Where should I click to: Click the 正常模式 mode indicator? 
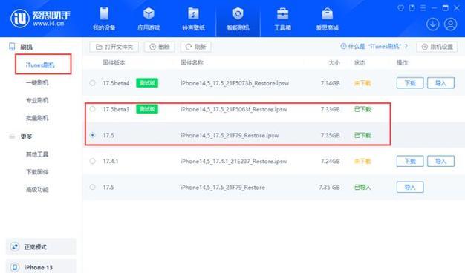coord(41,246)
